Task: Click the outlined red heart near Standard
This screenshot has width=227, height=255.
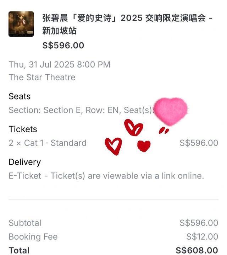Action: pos(113,146)
